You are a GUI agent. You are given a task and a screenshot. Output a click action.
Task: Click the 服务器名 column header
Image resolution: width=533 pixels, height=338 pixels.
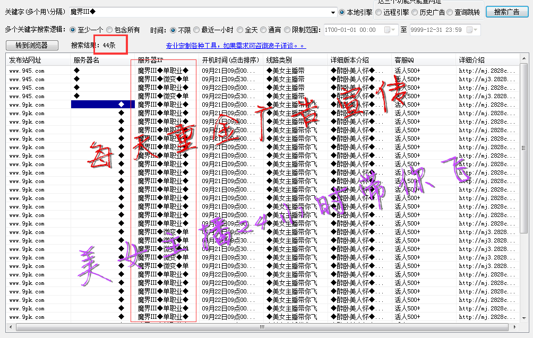tap(102, 60)
